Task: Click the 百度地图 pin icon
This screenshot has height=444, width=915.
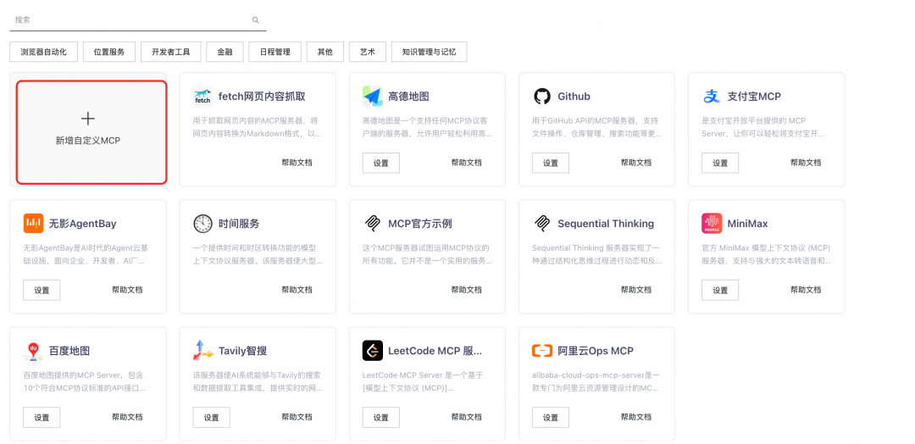Action: point(33,351)
